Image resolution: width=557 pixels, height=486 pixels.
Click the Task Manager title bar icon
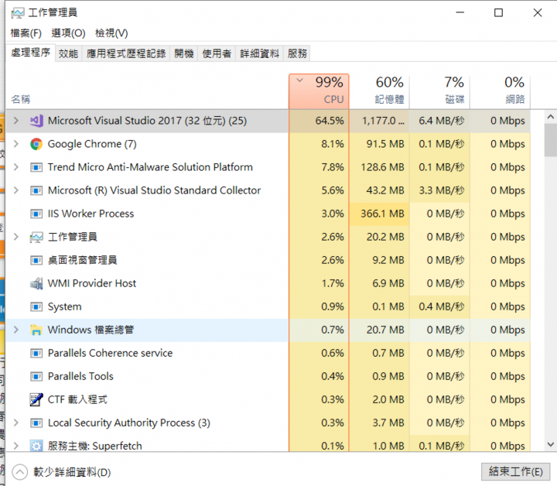tap(18, 13)
